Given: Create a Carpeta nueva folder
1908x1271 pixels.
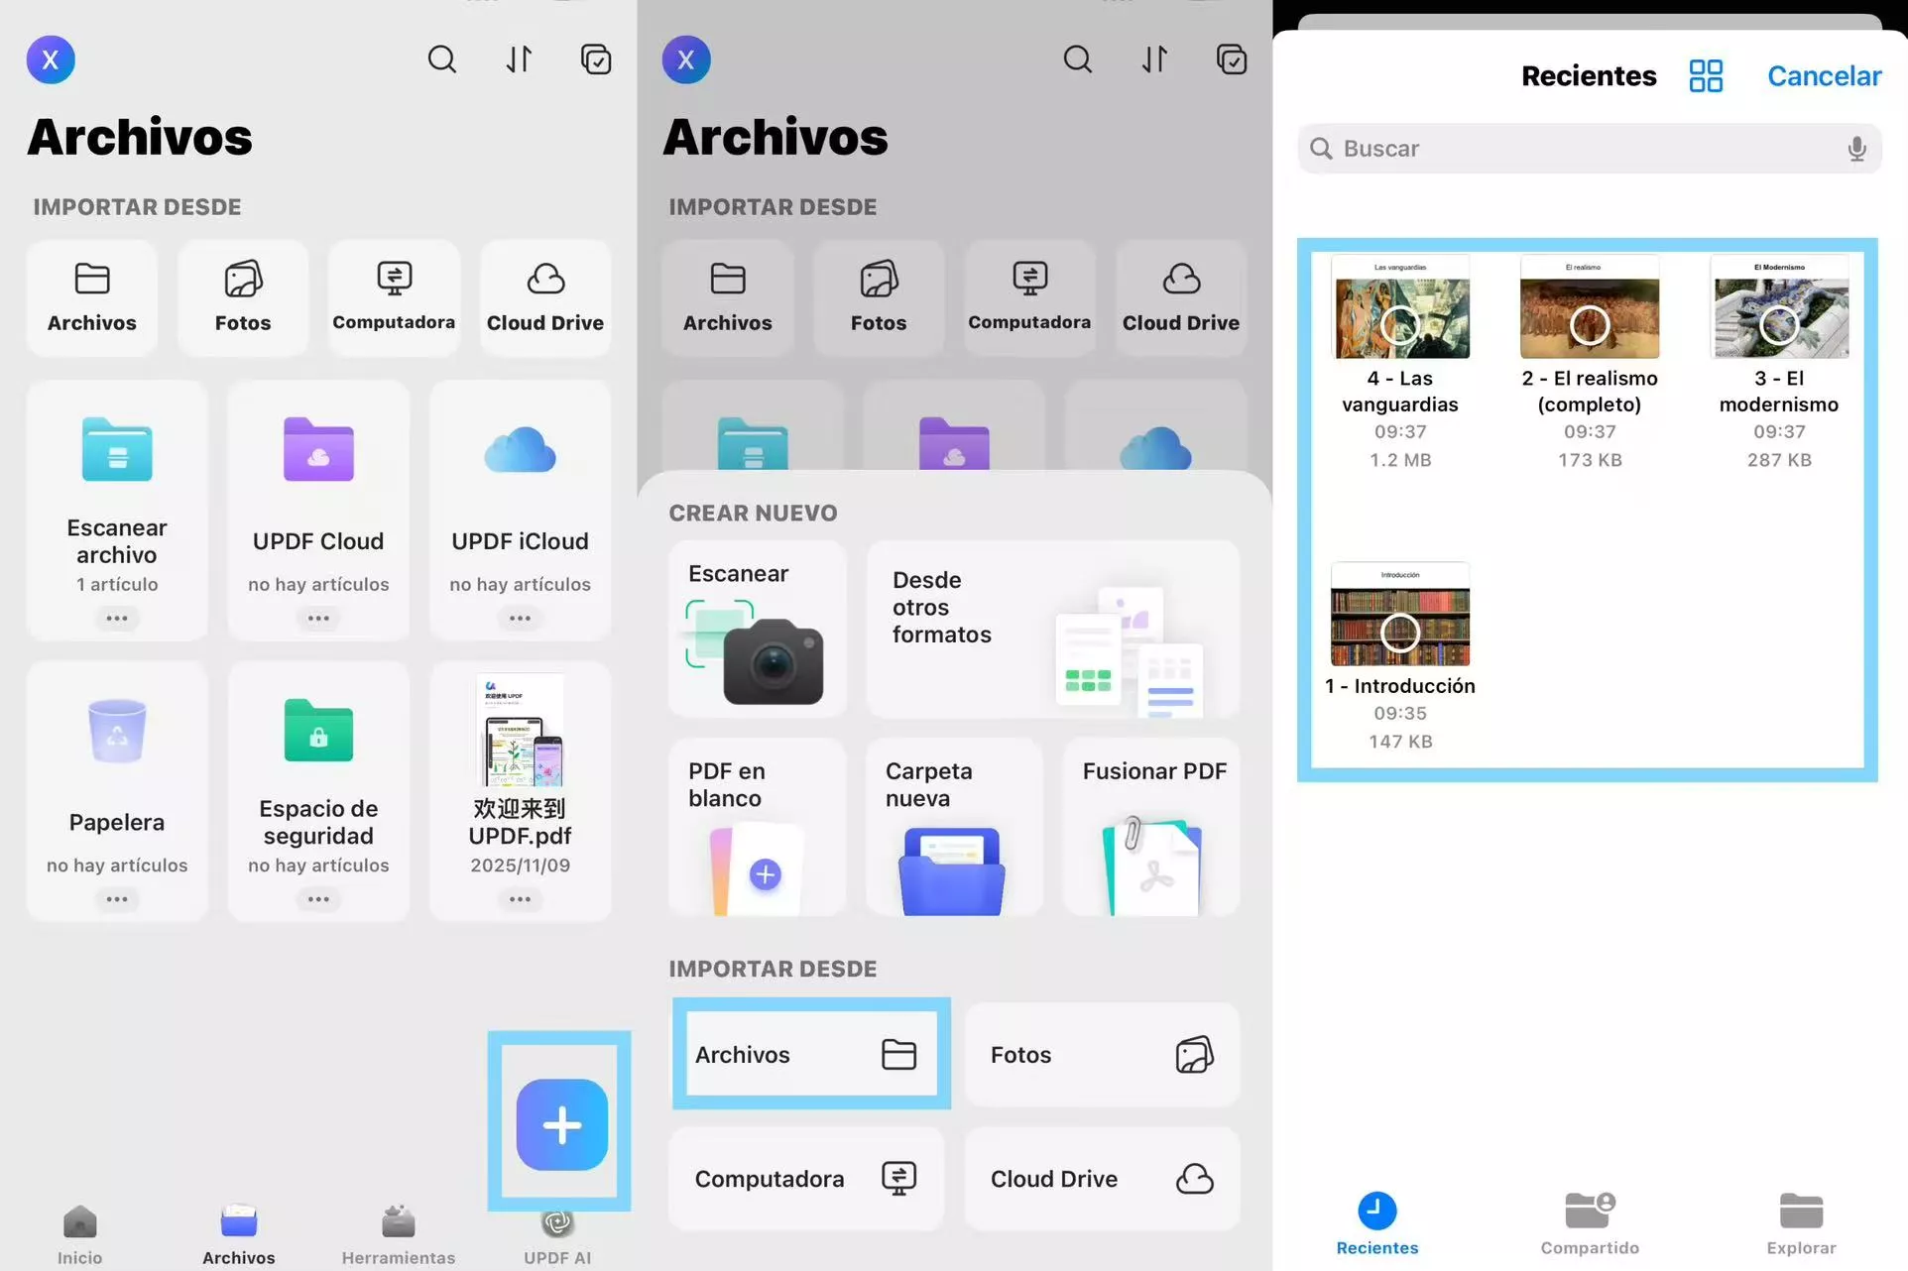Looking at the screenshot, I should (953, 827).
